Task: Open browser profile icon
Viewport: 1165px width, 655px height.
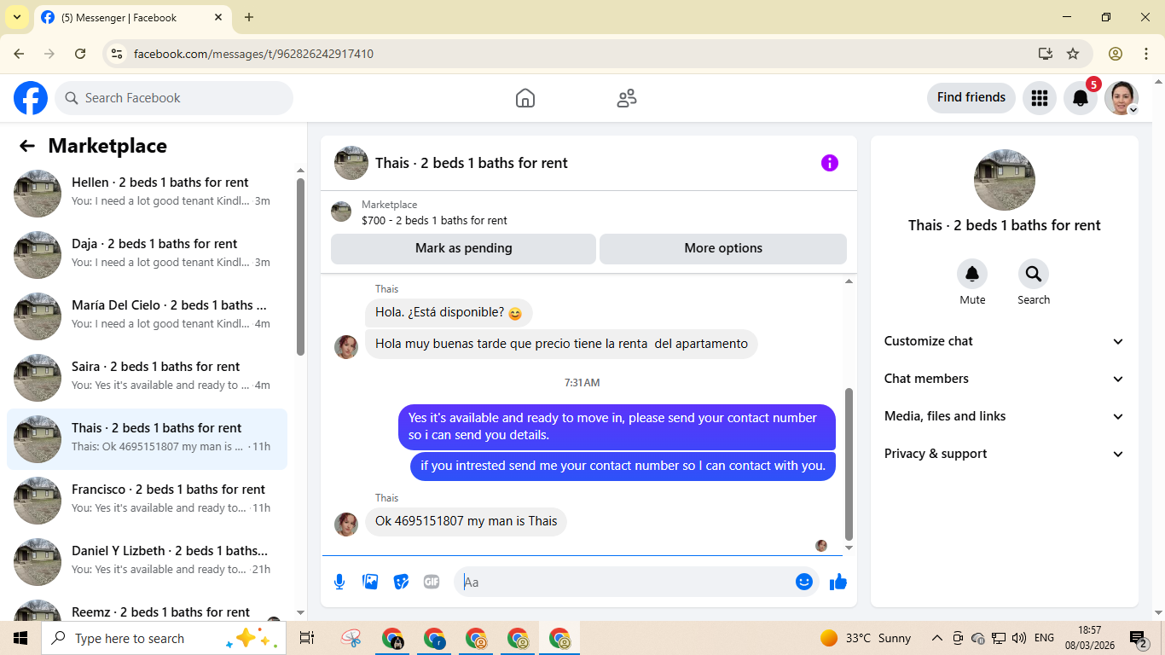Action: coord(1116,54)
